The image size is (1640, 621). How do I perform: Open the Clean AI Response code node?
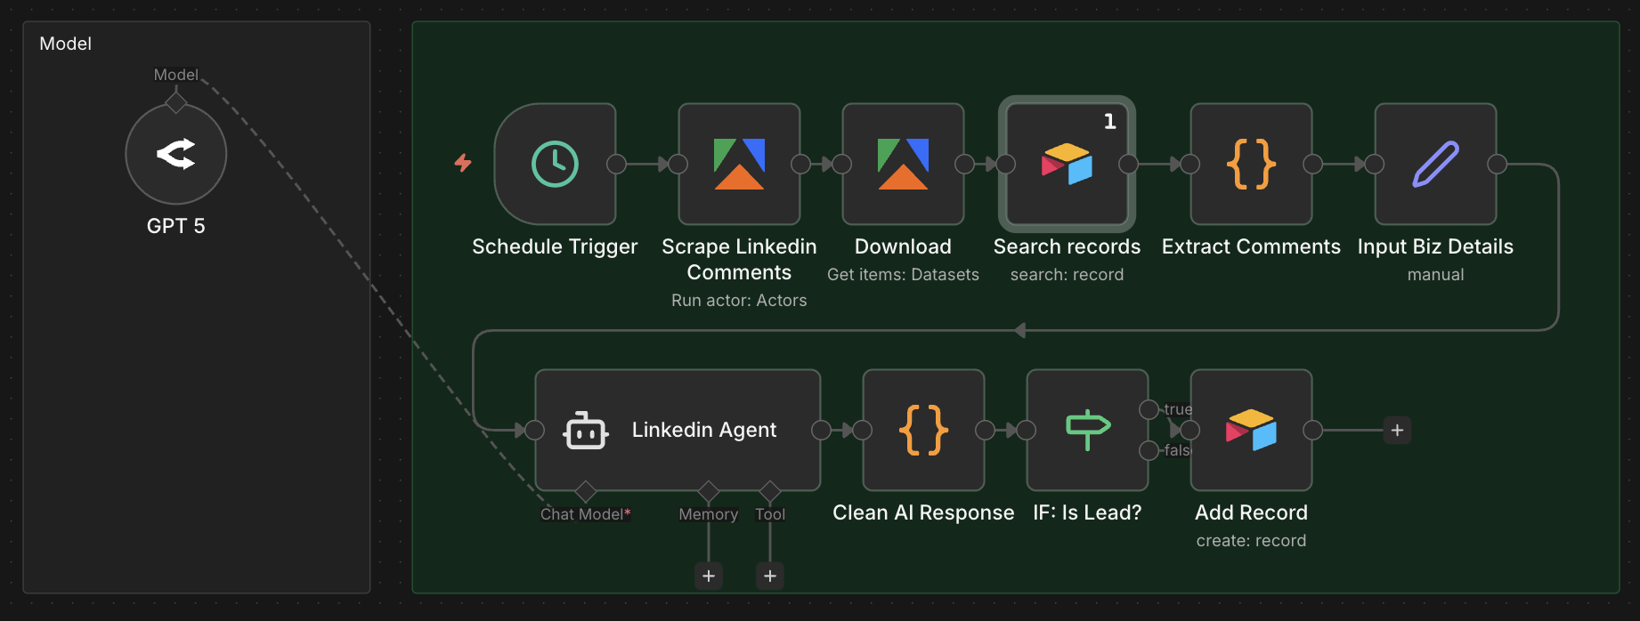tap(923, 430)
